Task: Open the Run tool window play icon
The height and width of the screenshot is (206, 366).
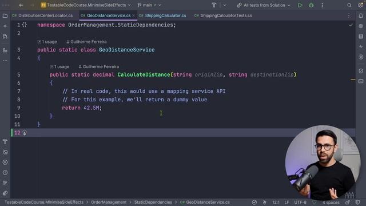Action: (5, 163)
